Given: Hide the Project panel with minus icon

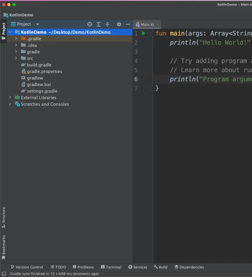Looking at the screenshot, I should pyautogui.click(x=128, y=24).
